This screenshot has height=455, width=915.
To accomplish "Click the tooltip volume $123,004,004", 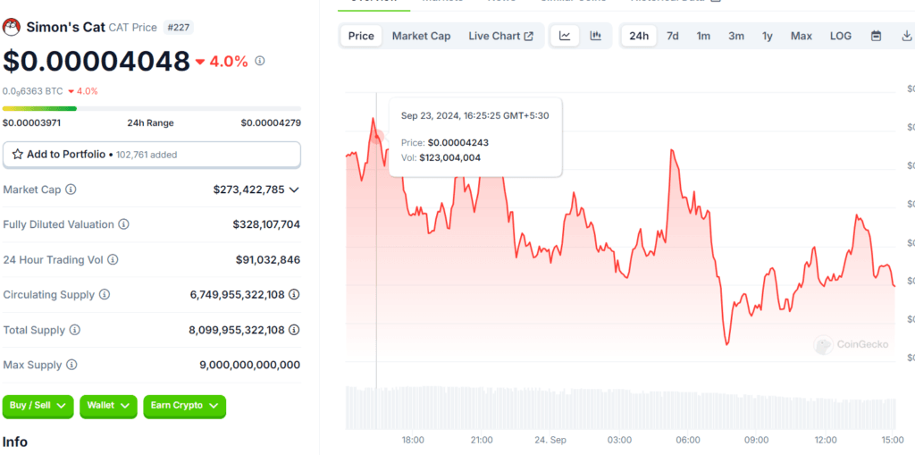I will pos(450,157).
